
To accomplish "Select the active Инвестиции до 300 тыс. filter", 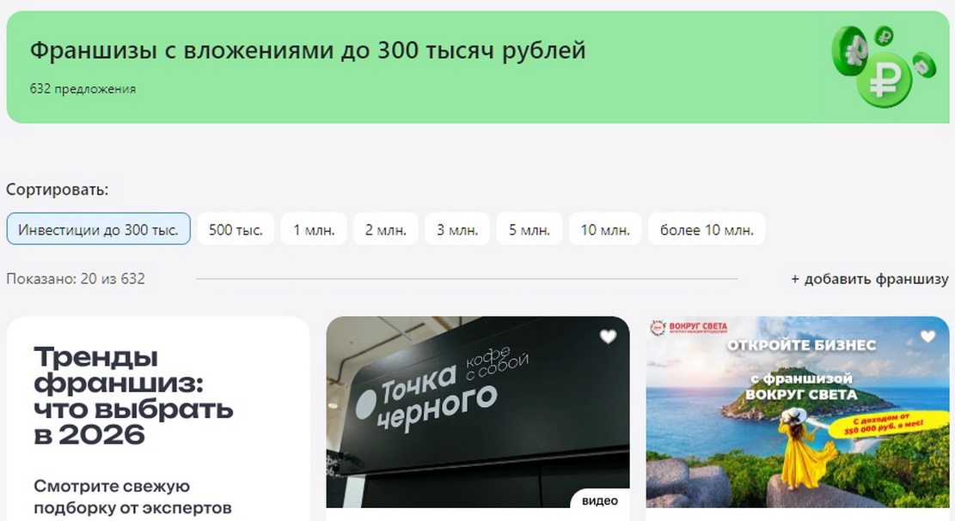I will click(98, 230).
